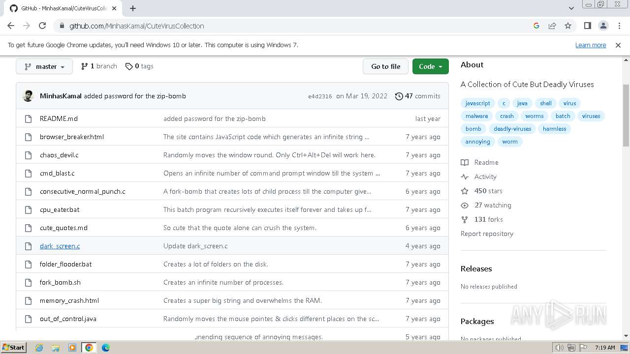Open the cmd_blast.c file
This screenshot has width=630, height=354.
pos(57,173)
